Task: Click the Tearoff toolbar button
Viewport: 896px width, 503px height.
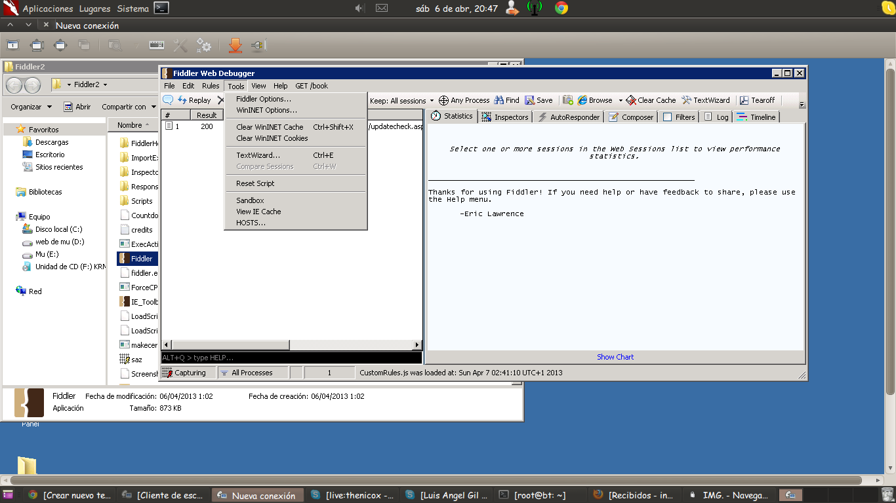Action: tap(757, 100)
